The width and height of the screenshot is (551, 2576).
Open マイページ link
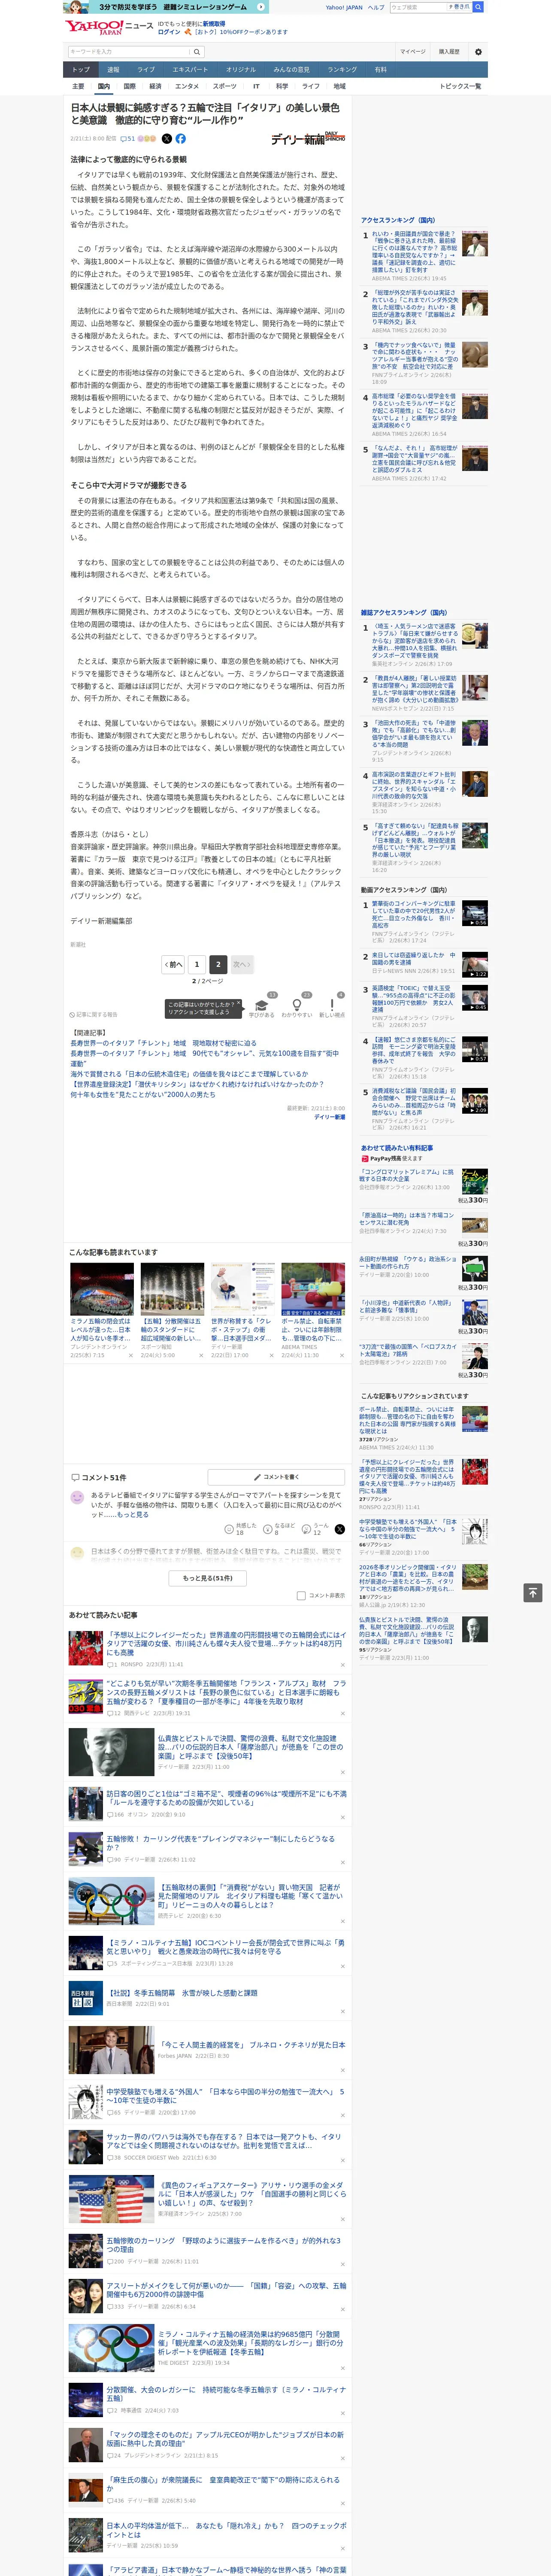412,52
